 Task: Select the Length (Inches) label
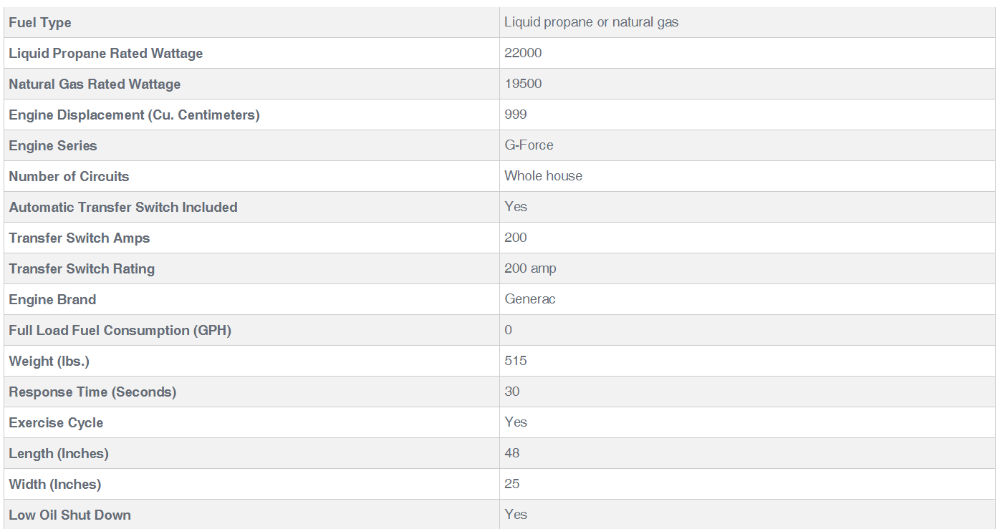click(x=59, y=454)
